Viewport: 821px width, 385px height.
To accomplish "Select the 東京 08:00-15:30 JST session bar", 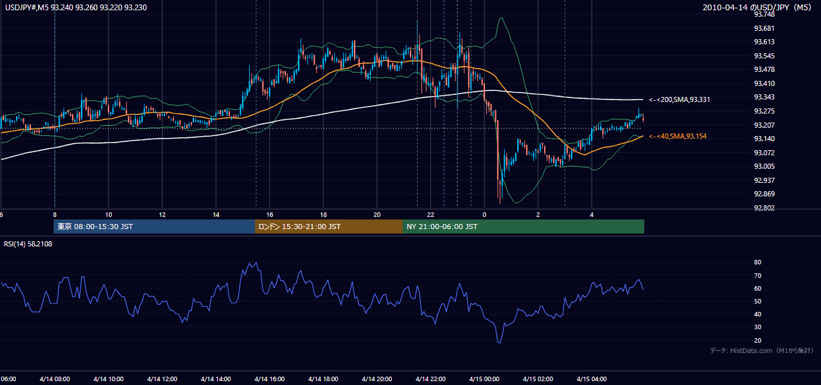I will click(155, 227).
